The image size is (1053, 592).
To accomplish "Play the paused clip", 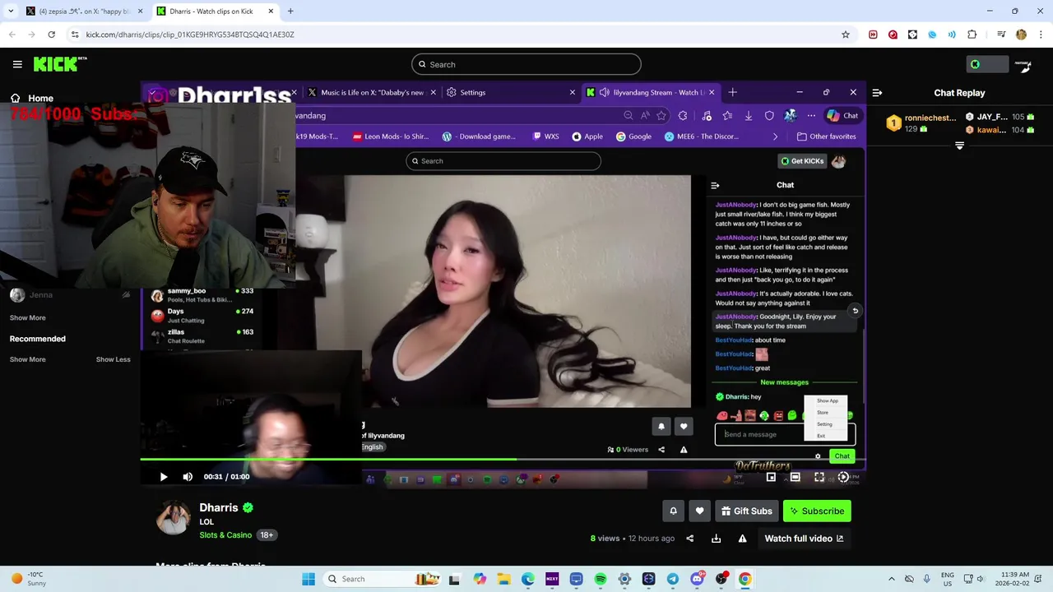I will tap(163, 477).
